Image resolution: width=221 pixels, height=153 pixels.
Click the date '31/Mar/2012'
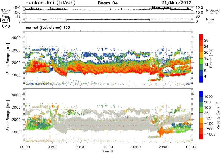click(177, 3)
